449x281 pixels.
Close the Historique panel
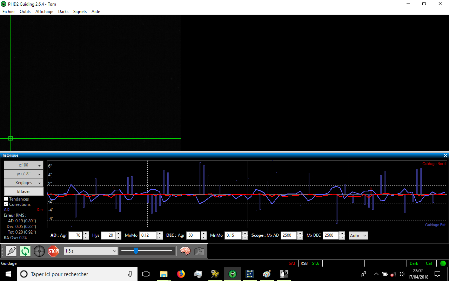click(x=445, y=155)
